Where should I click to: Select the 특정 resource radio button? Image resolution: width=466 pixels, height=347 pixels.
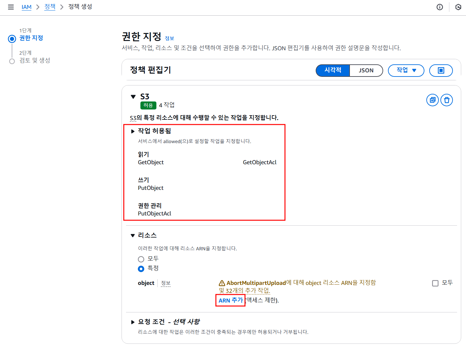tap(141, 269)
